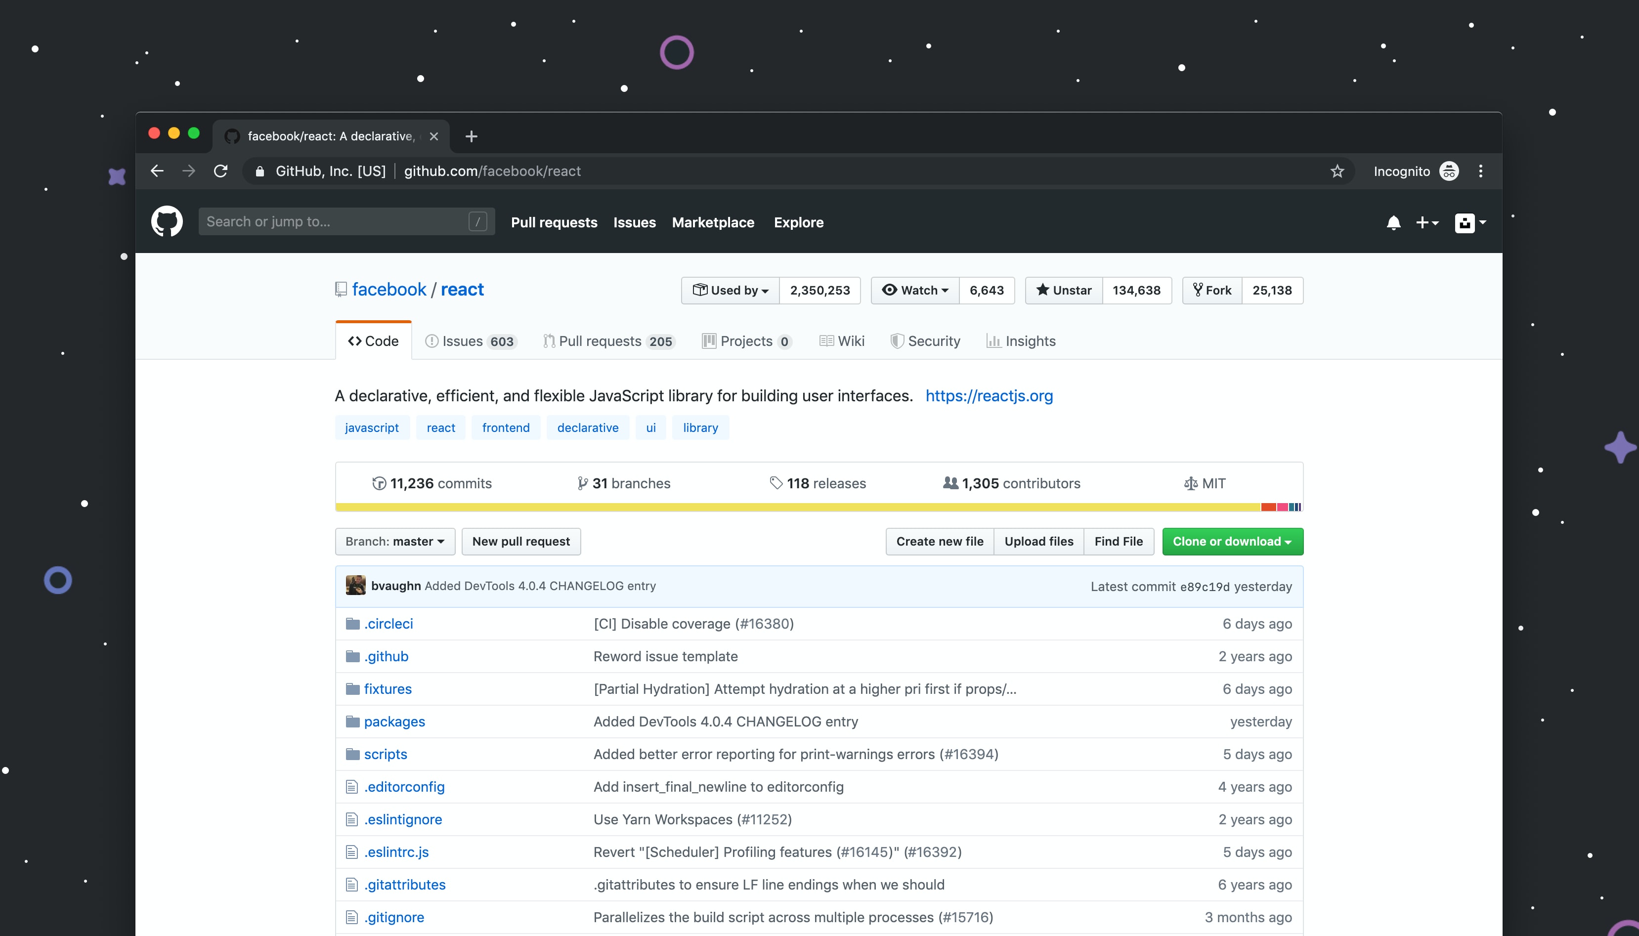Click the GitHub octocat logo icon
The height and width of the screenshot is (936, 1639).
[168, 221]
